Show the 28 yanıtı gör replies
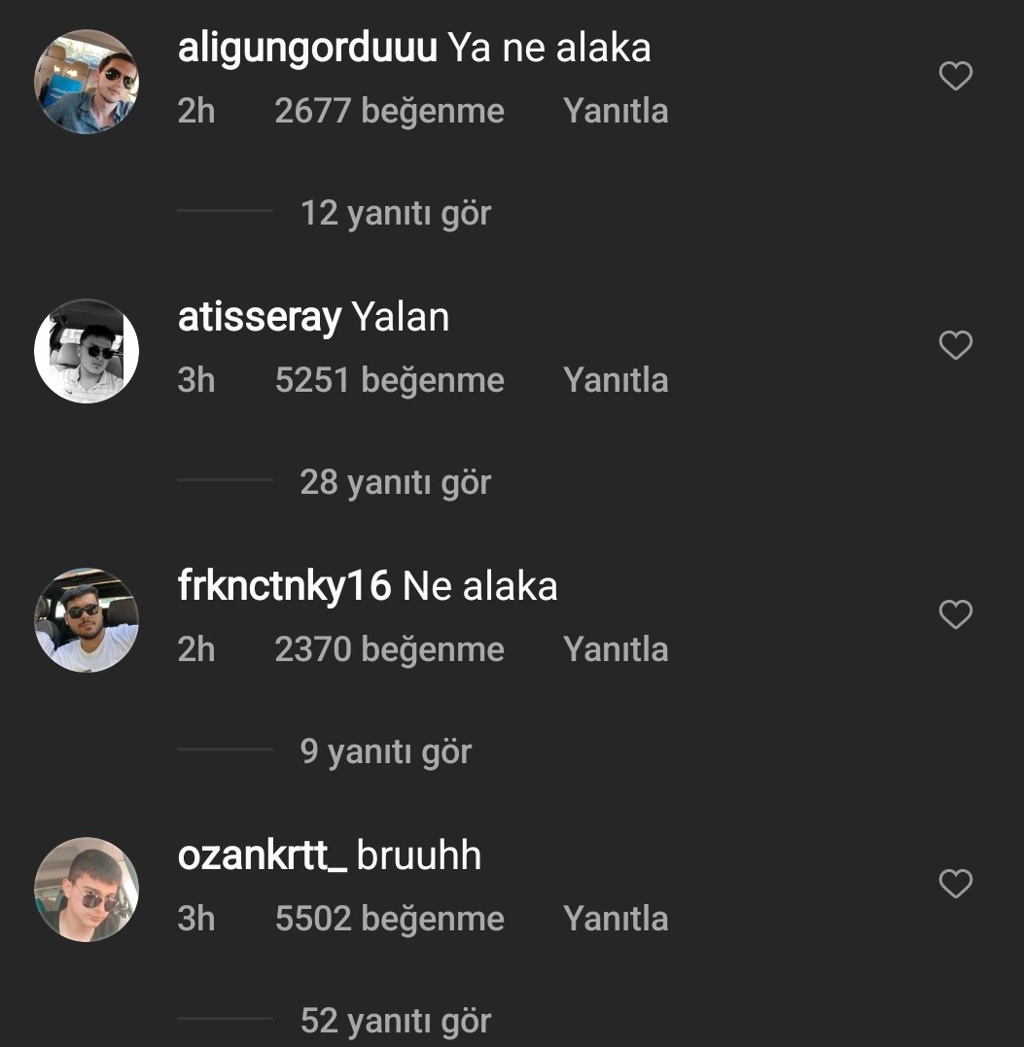 coord(396,483)
